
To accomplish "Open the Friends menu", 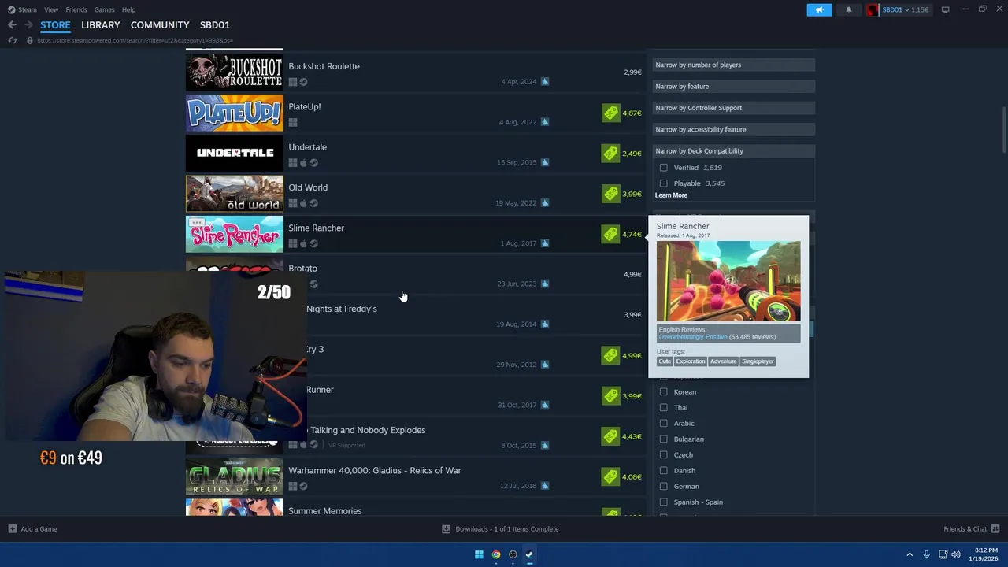I will point(76,9).
